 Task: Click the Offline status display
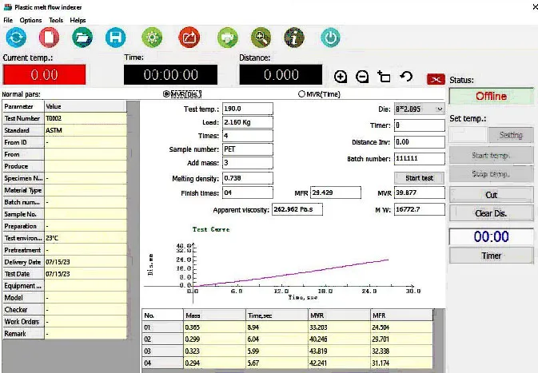pos(492,97)
